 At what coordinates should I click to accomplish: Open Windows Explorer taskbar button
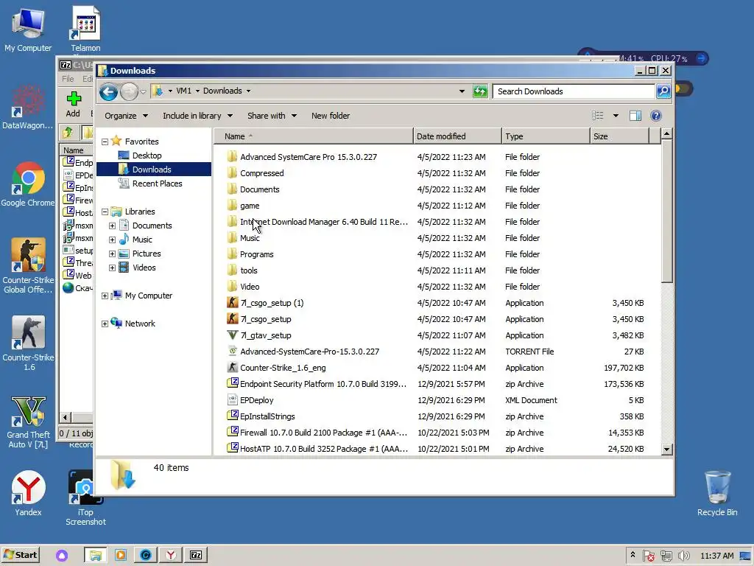click(x=96, y=555)
